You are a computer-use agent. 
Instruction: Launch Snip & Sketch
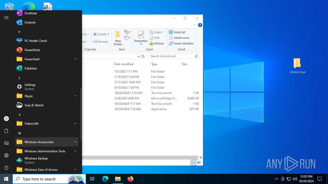point(47,105)
